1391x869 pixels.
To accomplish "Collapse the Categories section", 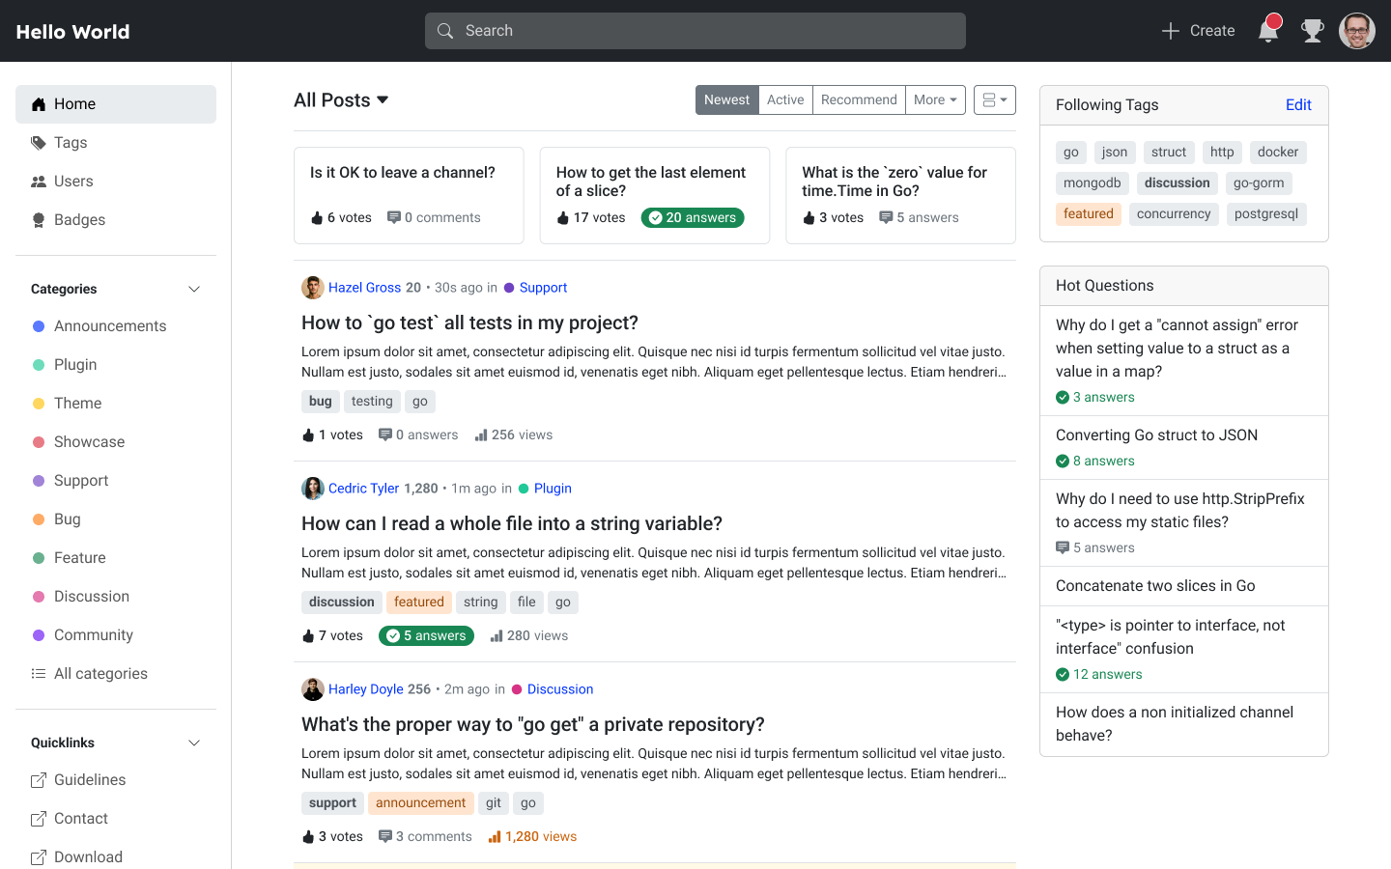I will tap(194, 289).
